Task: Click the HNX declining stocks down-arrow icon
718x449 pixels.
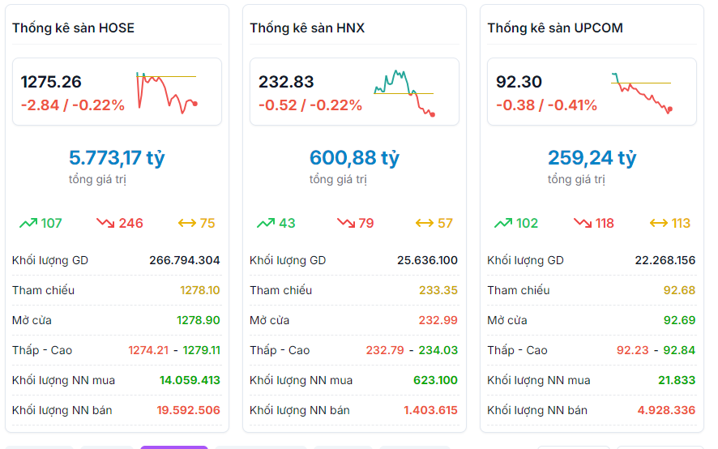Action: [x=345, y=223]
